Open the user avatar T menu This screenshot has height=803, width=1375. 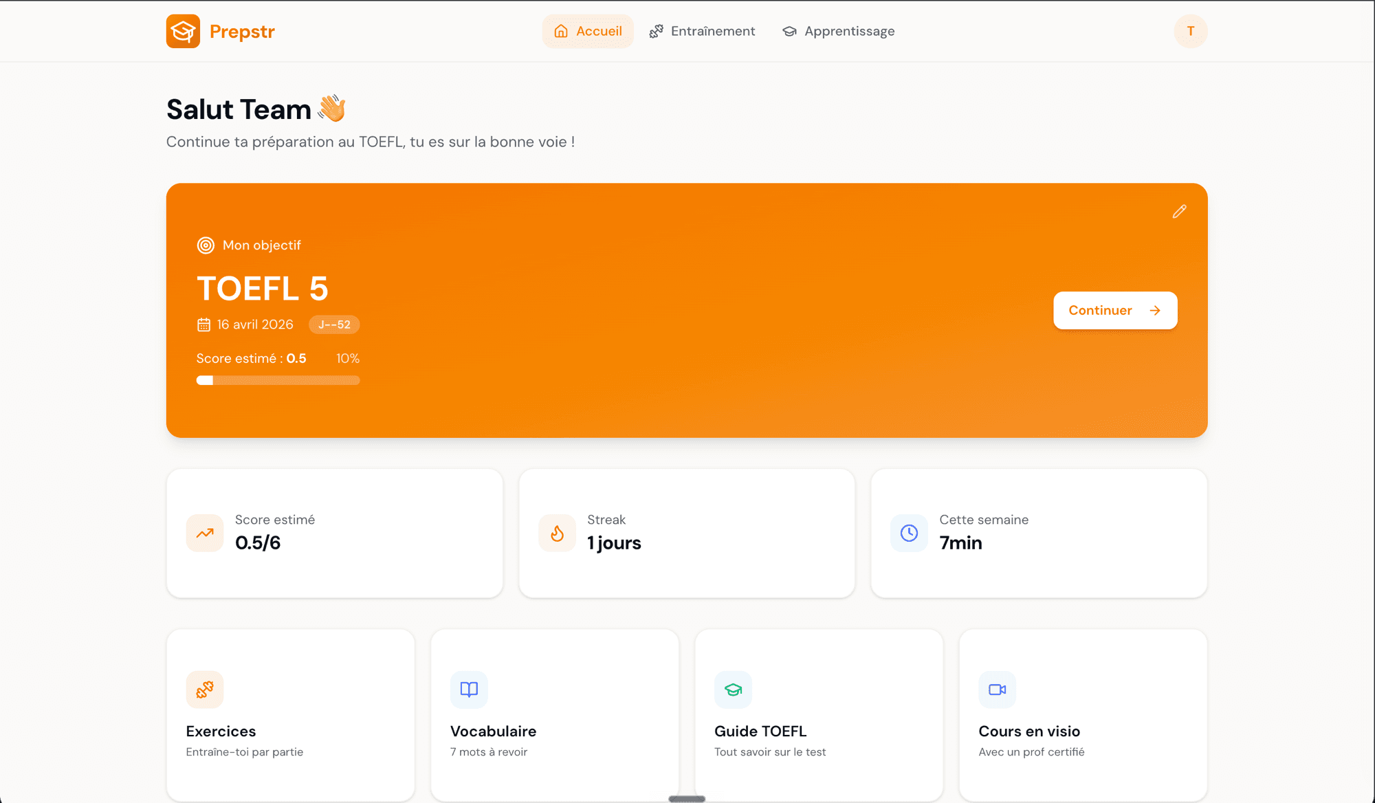[1191, 31]
